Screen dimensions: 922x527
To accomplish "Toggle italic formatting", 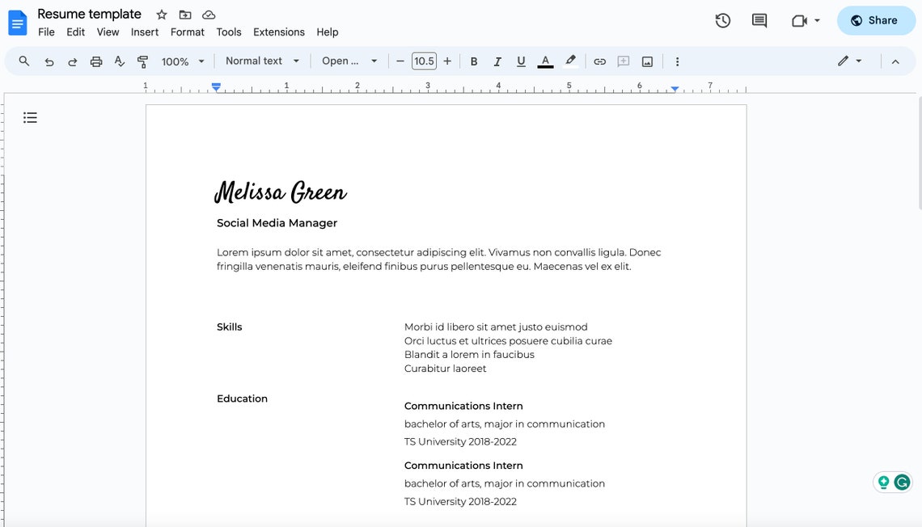I will [497, 61].
